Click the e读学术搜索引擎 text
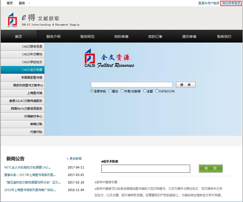Image resolution: width=243 pixels, height=202 pixels. [106, 182]
